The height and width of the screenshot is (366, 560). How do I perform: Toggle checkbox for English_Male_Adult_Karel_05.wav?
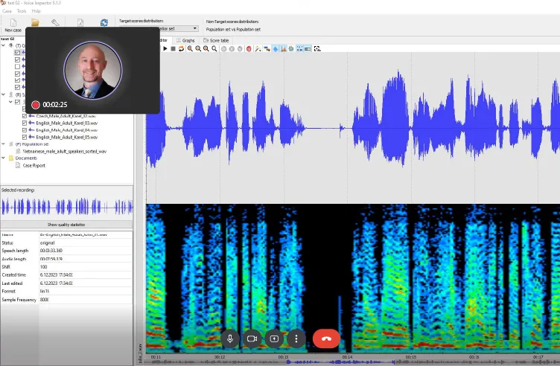coord(25,137)
